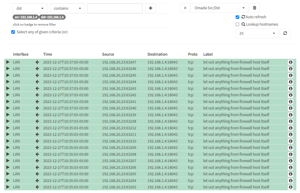
Task: Open info for row with port 63206
Action: 290,167
